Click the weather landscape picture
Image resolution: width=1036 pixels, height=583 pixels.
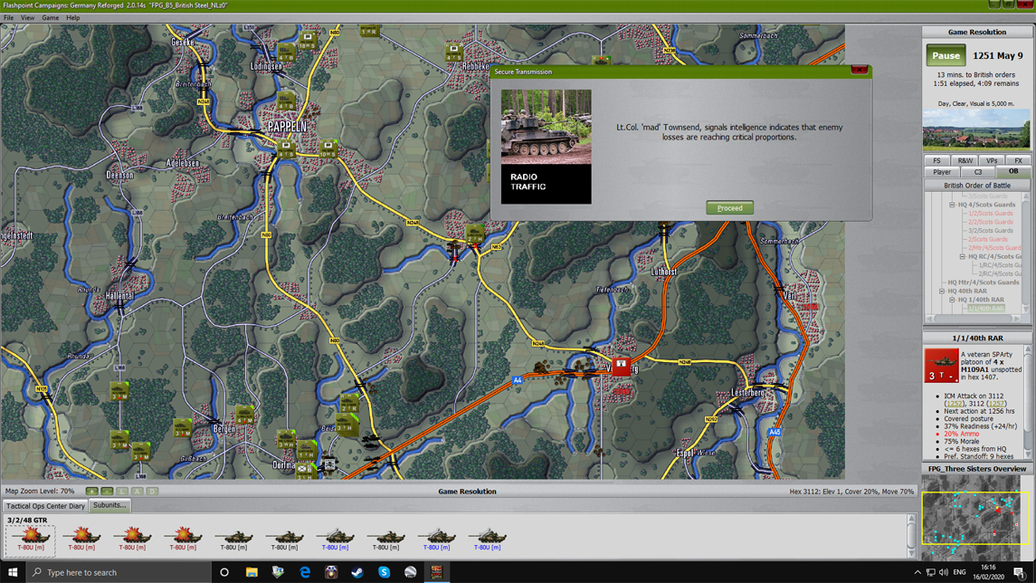point(976,129)
